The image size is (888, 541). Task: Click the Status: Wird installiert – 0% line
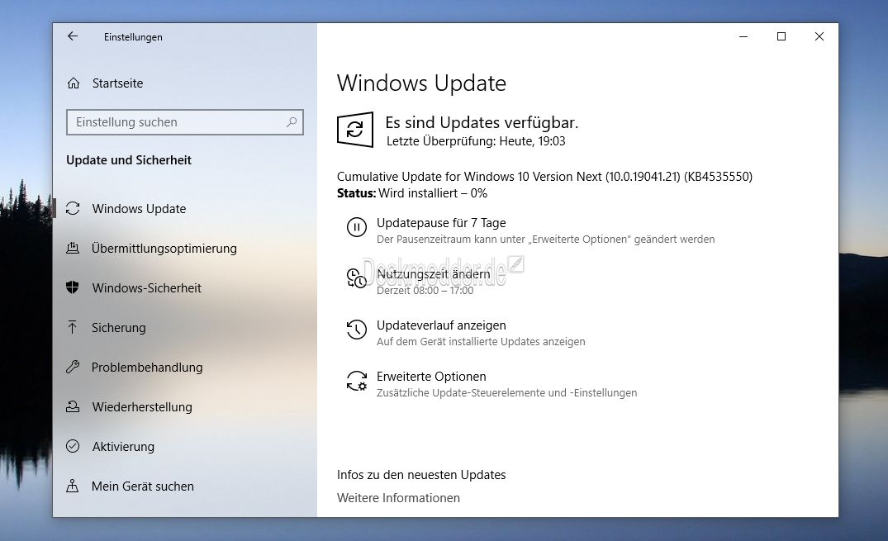412,193
